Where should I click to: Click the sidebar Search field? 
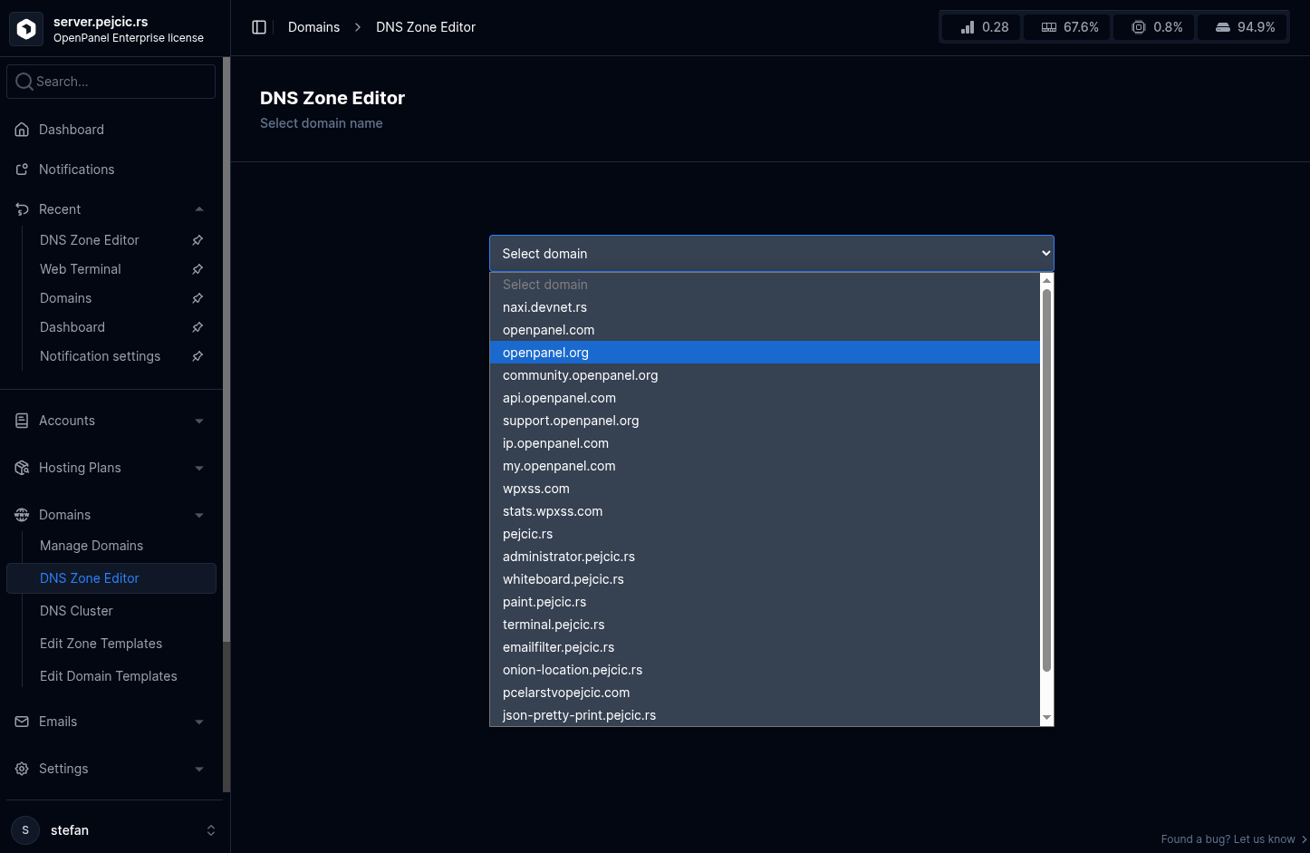[111, 82]
